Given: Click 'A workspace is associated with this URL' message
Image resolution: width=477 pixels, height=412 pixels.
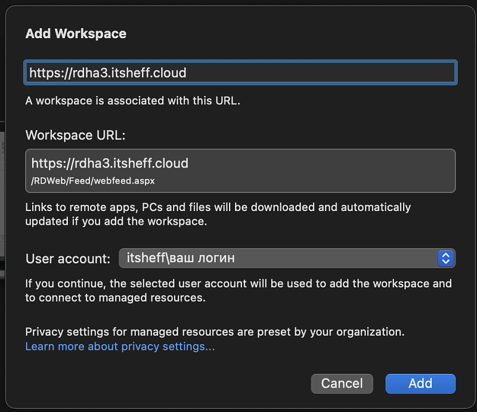Looking at the screenshot, I should (x=132, y=101).
